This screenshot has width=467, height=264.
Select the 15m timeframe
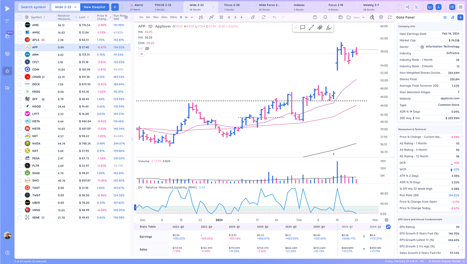coord(155,17)
